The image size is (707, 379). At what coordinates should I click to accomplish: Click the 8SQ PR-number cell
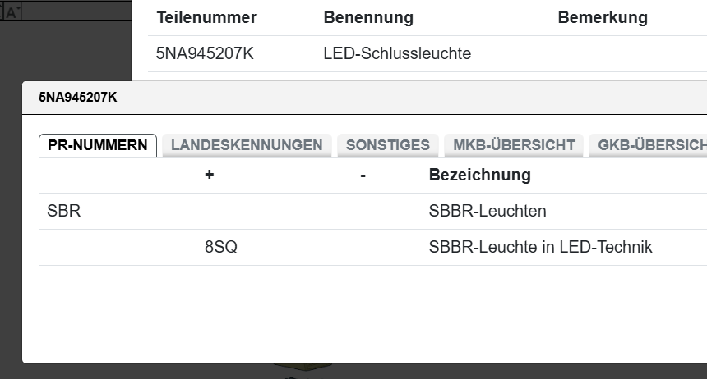click(221, 247)
